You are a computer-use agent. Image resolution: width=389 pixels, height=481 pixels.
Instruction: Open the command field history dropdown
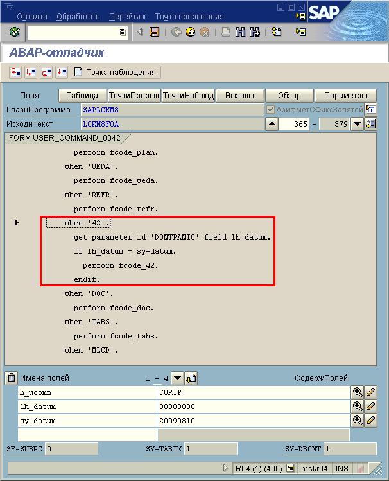pos(123,32)
